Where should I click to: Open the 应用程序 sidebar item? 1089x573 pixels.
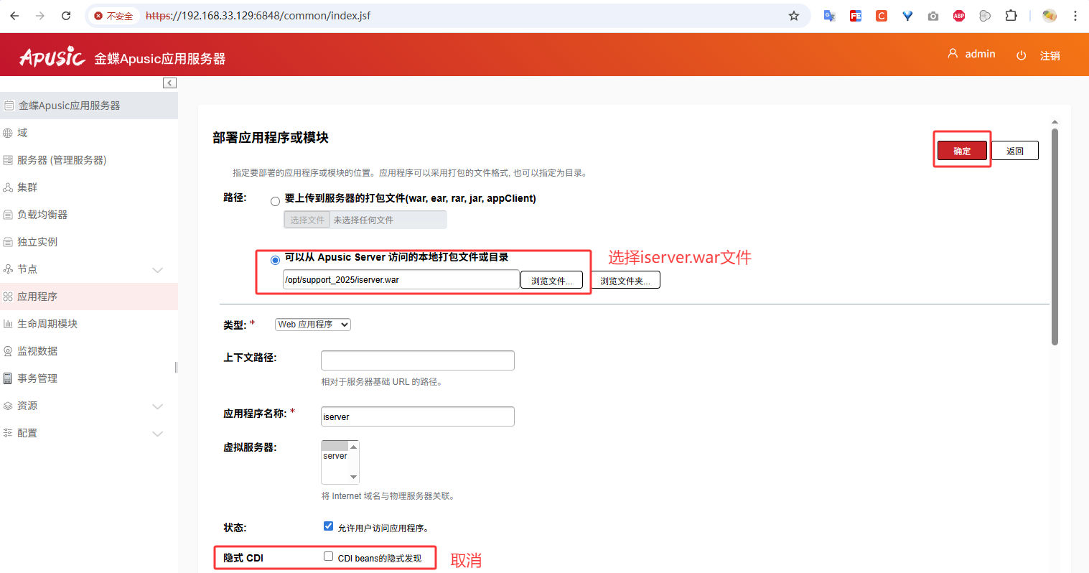click(x=89, y=297)
